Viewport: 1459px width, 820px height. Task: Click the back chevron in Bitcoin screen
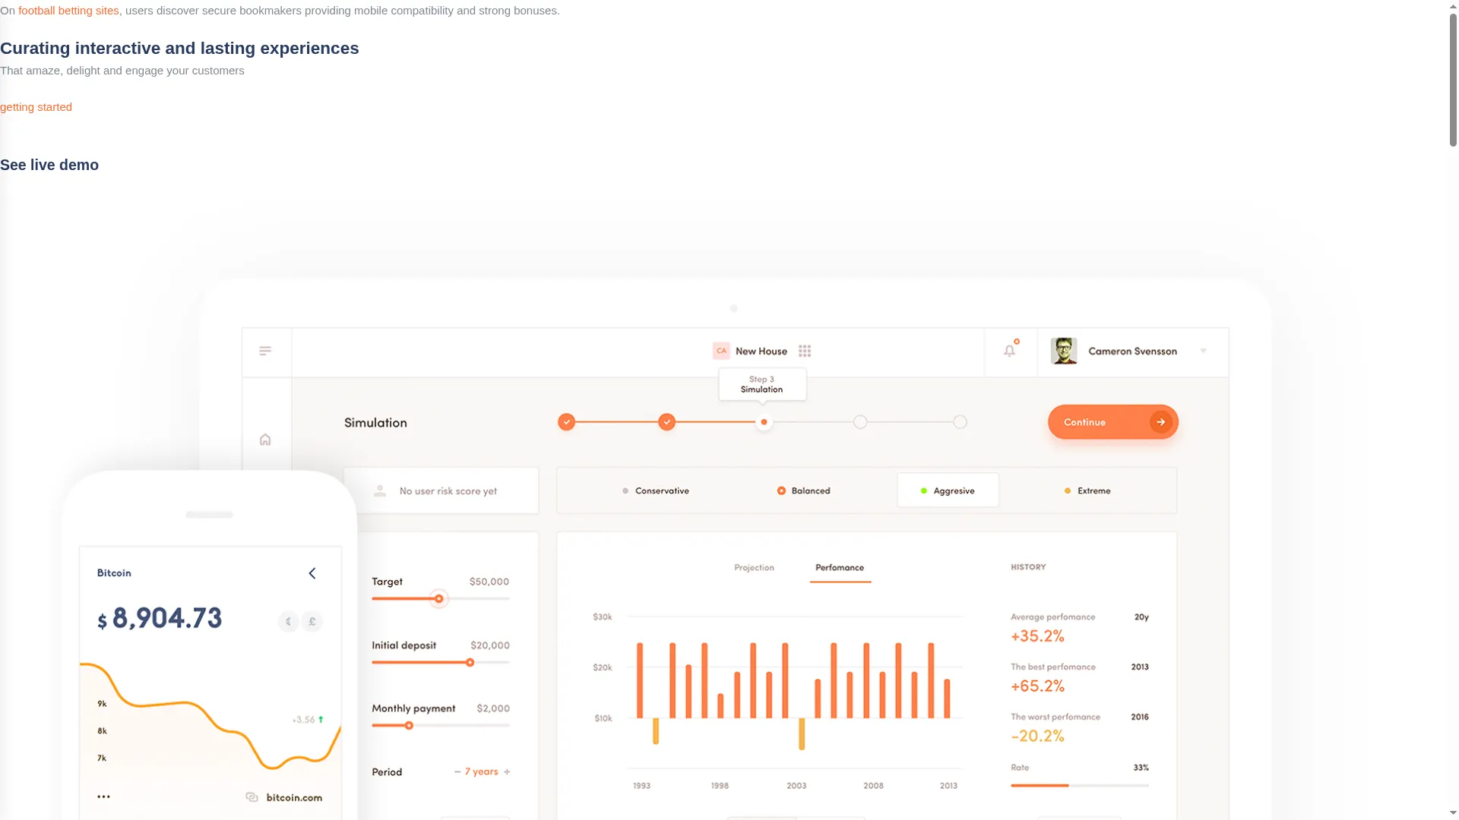point(312,573)
